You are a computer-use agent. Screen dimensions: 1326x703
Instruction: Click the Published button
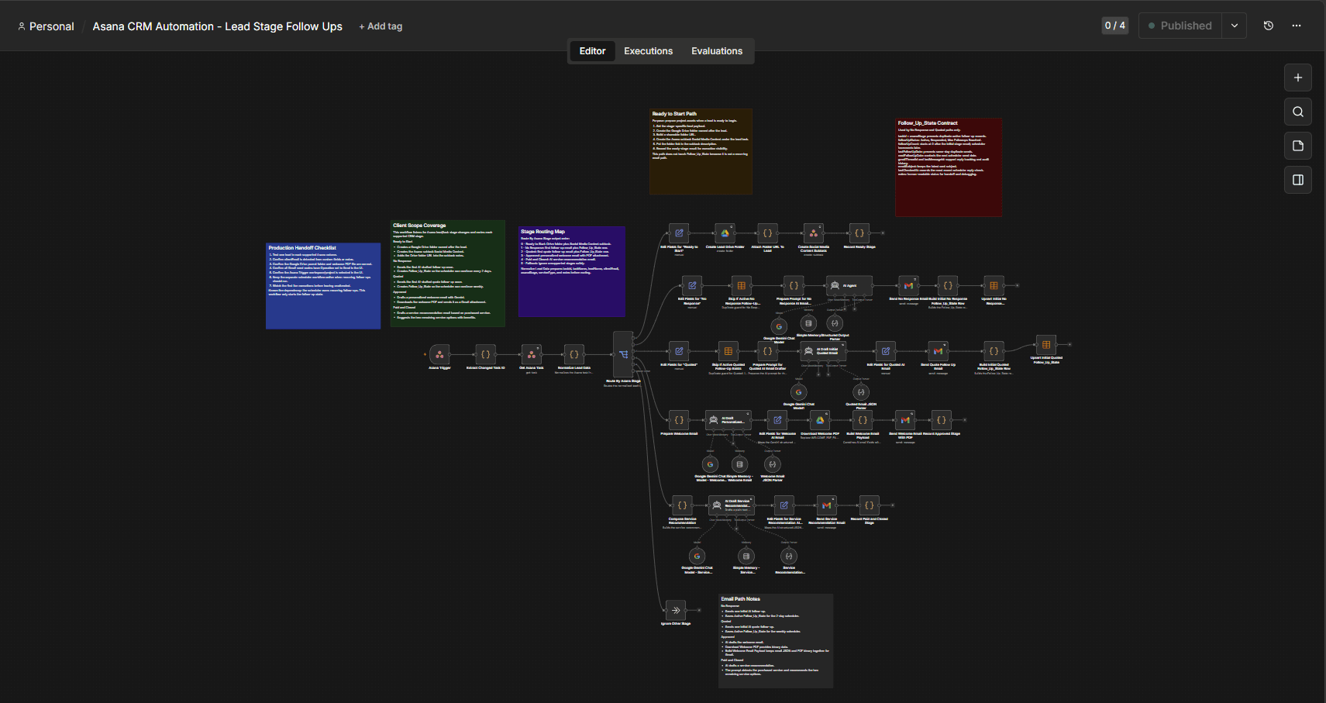1180,26
